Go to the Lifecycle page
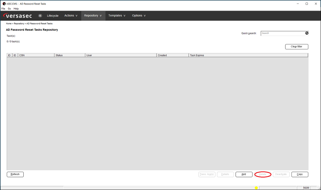321x190 pixels. tap(52, 16)
